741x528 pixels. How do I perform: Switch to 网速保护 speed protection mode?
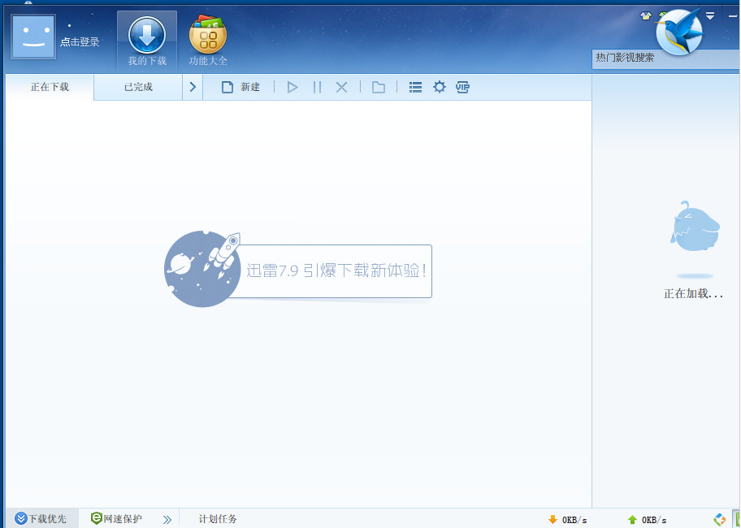click(119, 518)
